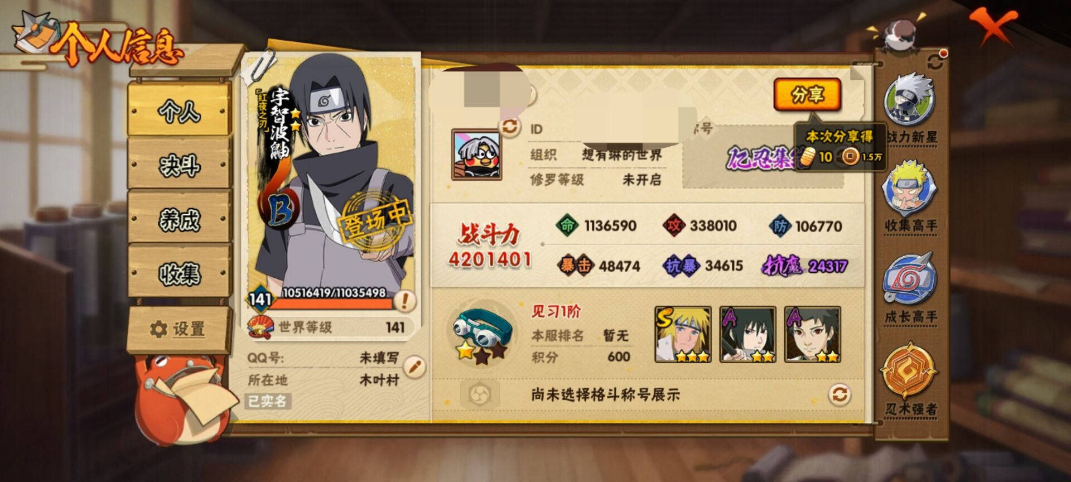Refresh the fighting title display icon

(x=840, y=395)
